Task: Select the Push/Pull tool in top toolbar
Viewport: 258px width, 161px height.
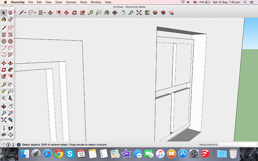Action: (50, 13)
